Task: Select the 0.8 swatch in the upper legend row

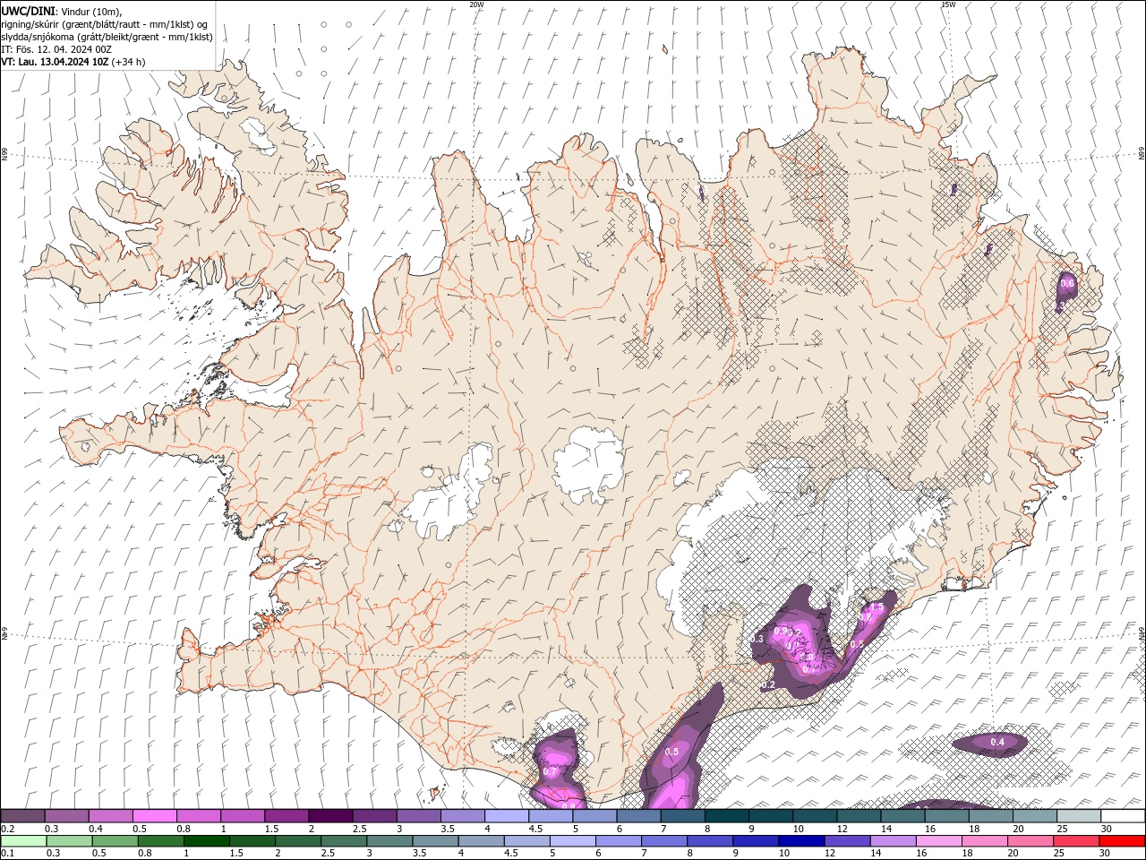Action: tap(198, 816)
